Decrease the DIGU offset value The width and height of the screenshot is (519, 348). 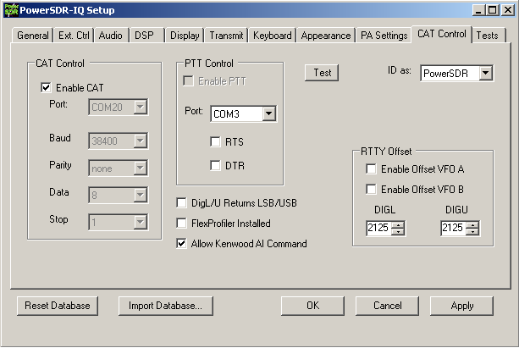click(472, 231)
